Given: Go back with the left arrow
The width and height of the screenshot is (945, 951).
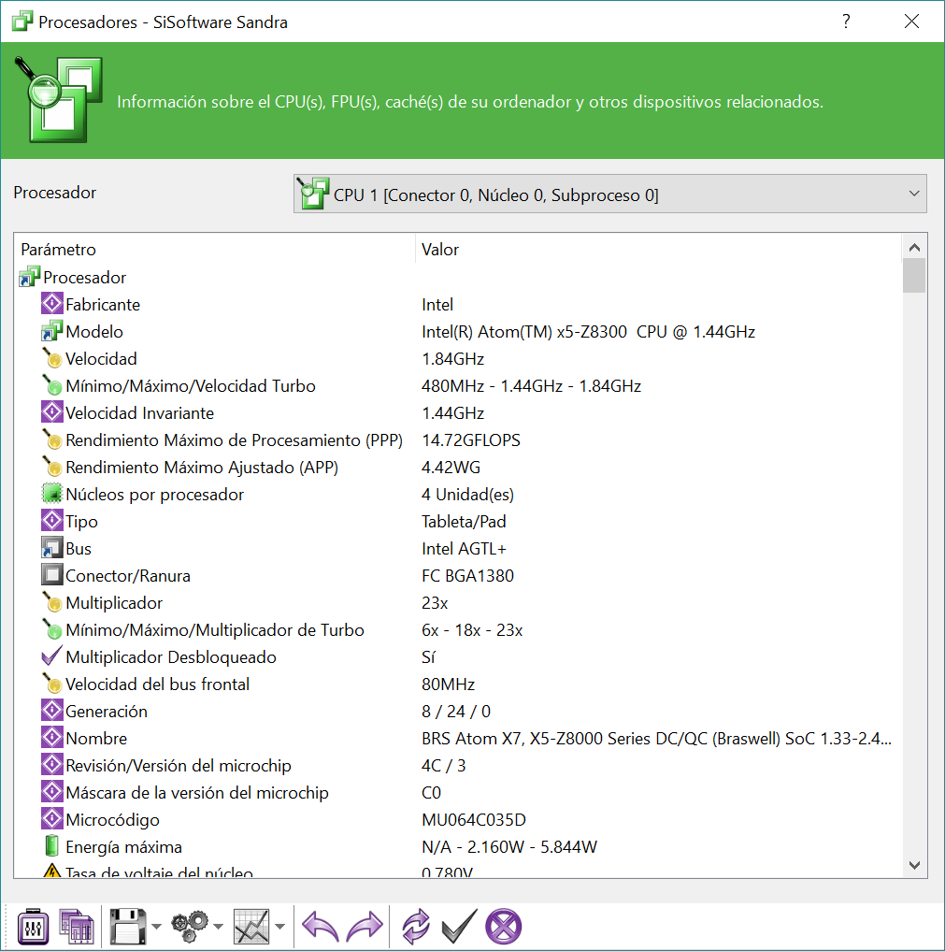Looking at the screenshot, I should tap(320, 926).
